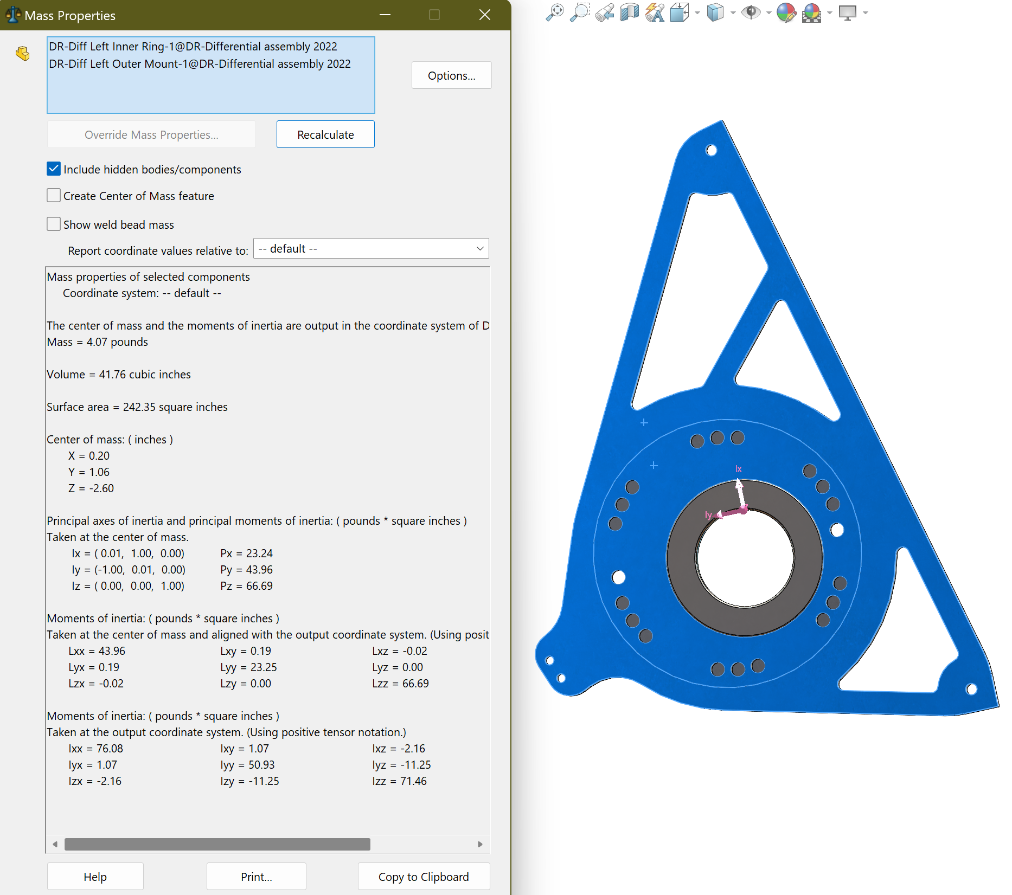Viewport: 1012px width, 895px height.
Task: Click the Hide/Show Items eye icon
Action: tap(751, 12)
